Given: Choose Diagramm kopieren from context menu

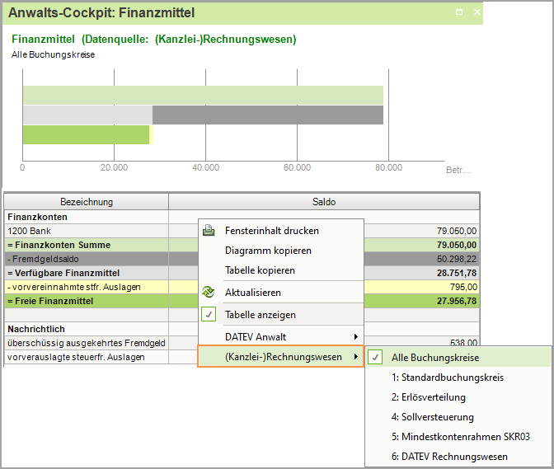Looking at the screenshot, I should pos(268,251).
